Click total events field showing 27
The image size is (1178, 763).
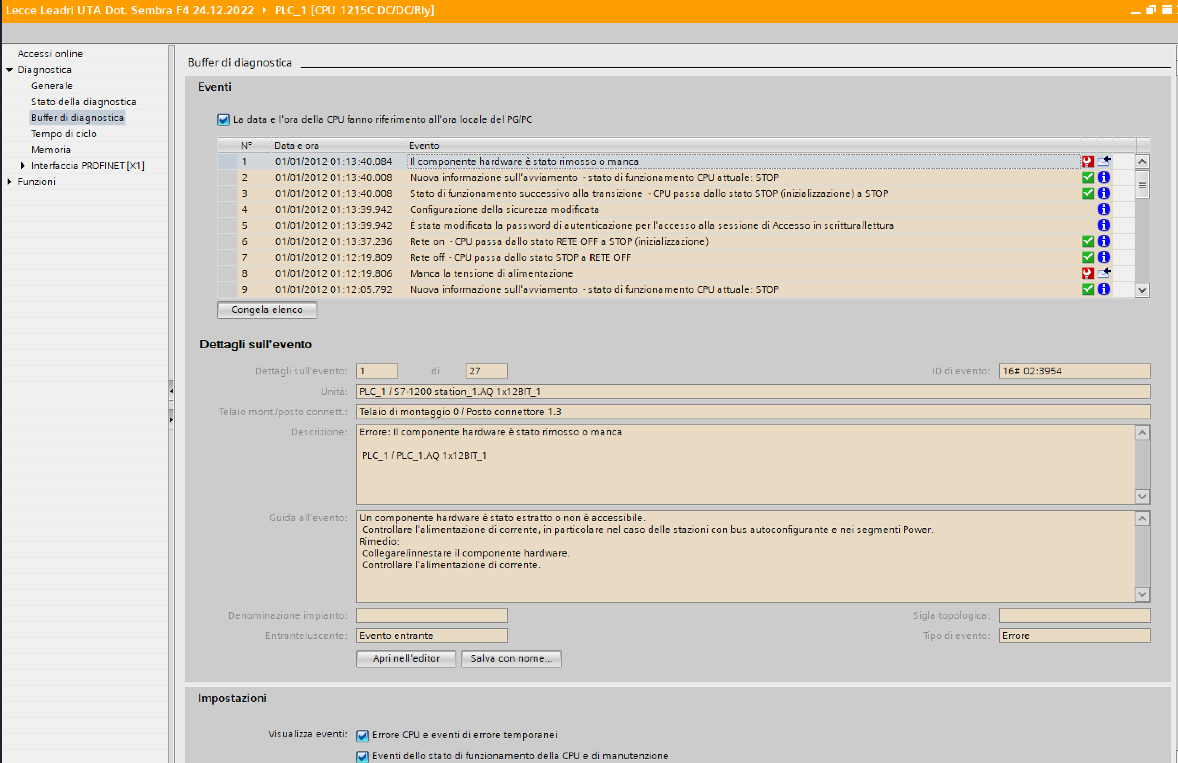tap(486, 371)
